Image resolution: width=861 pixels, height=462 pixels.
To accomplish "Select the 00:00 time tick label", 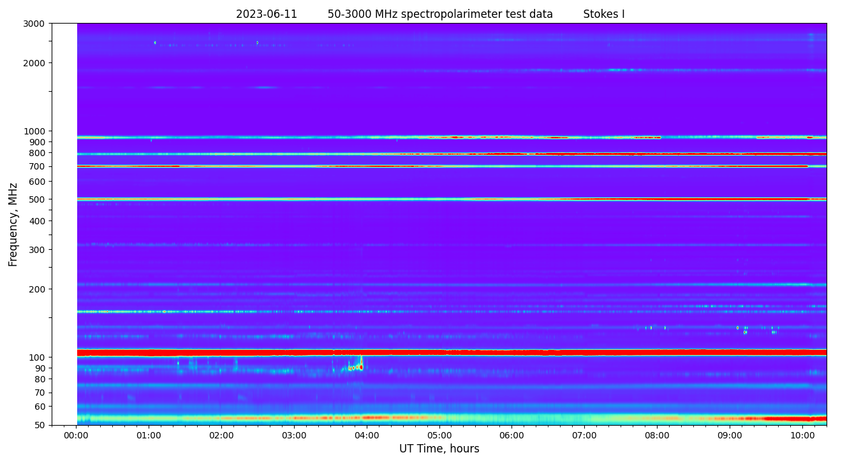I will pos(77,436).
